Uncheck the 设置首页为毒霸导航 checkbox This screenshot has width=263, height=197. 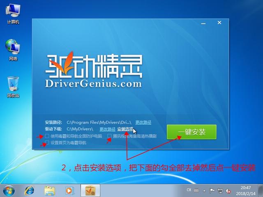tap(47, 143)
